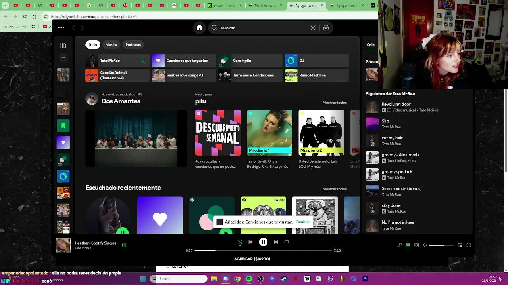Viewport: 508px width, 285px height.
Task: Open Canción Animal (Remastered) tile
Action: pyautogui.click(x=117, y=75)
